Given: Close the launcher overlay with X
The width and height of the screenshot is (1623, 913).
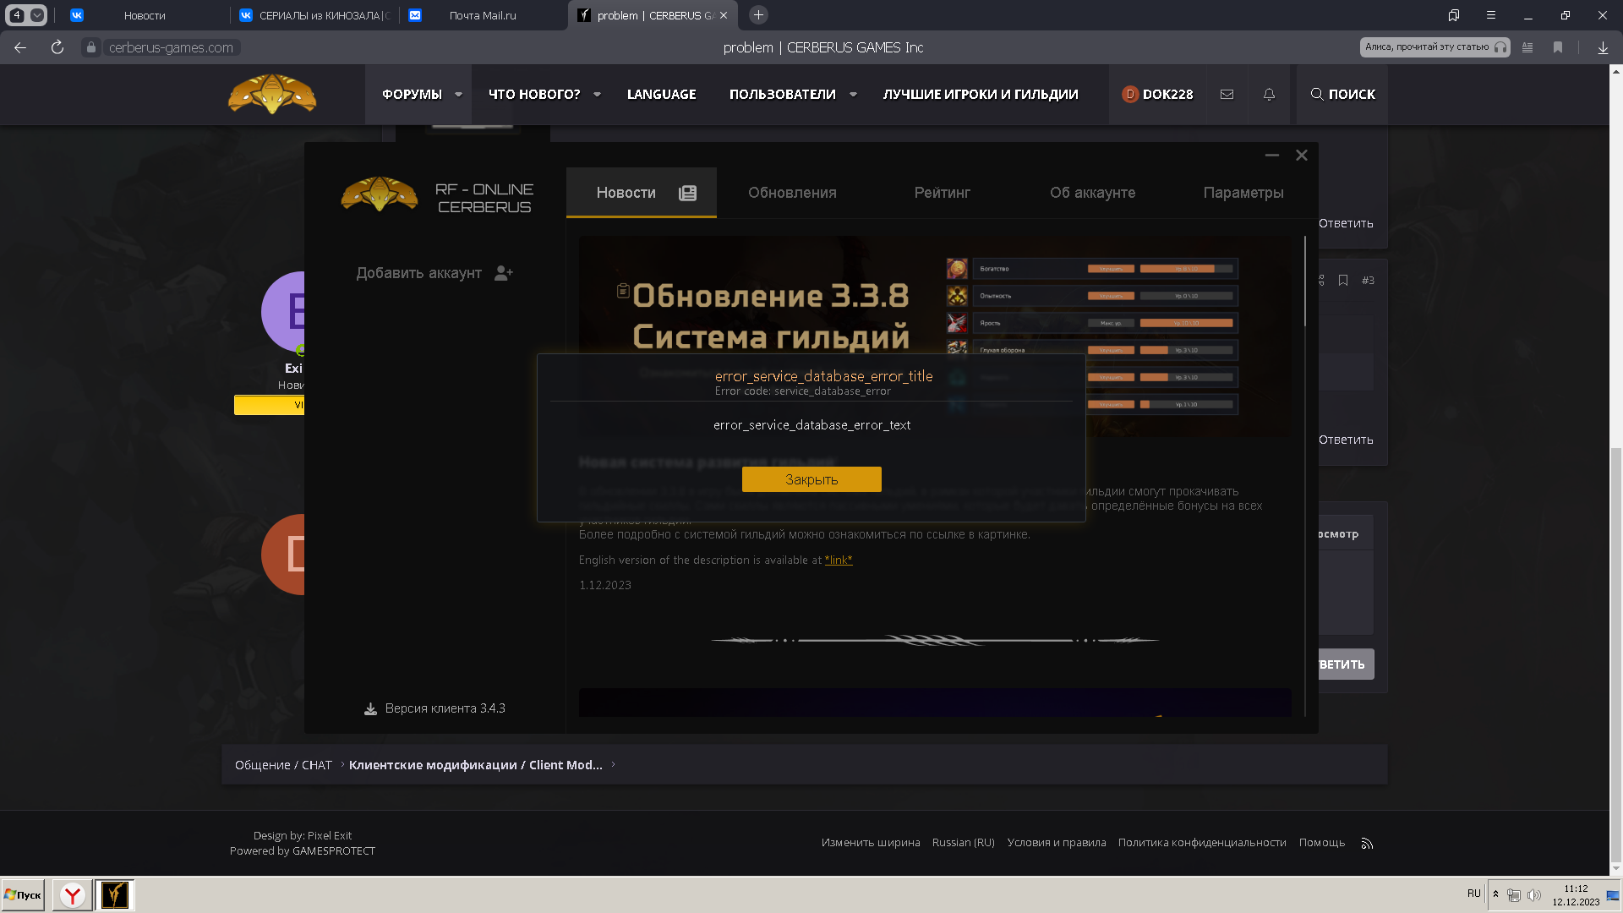Looking at the screenshot, I should [x=1302, y=156].
